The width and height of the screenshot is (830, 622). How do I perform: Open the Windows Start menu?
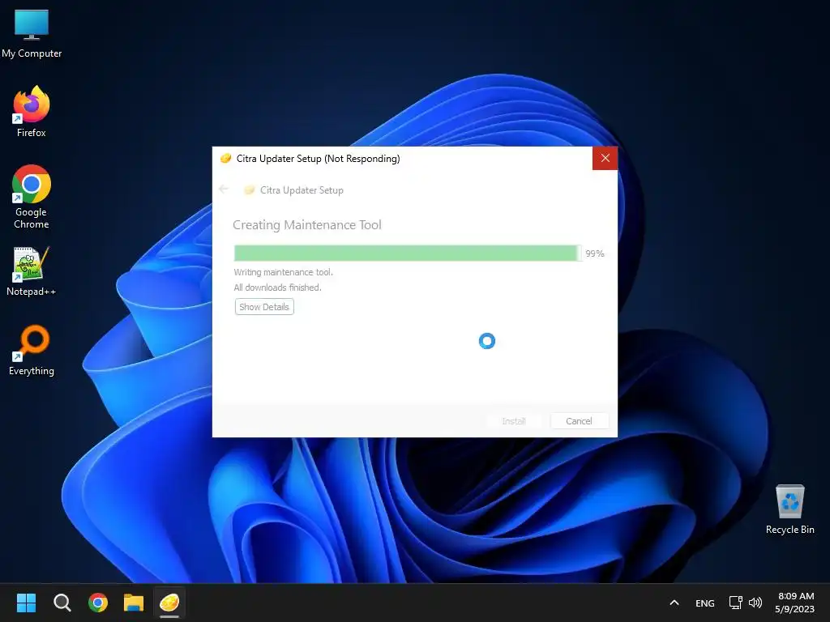pos(26,603)
